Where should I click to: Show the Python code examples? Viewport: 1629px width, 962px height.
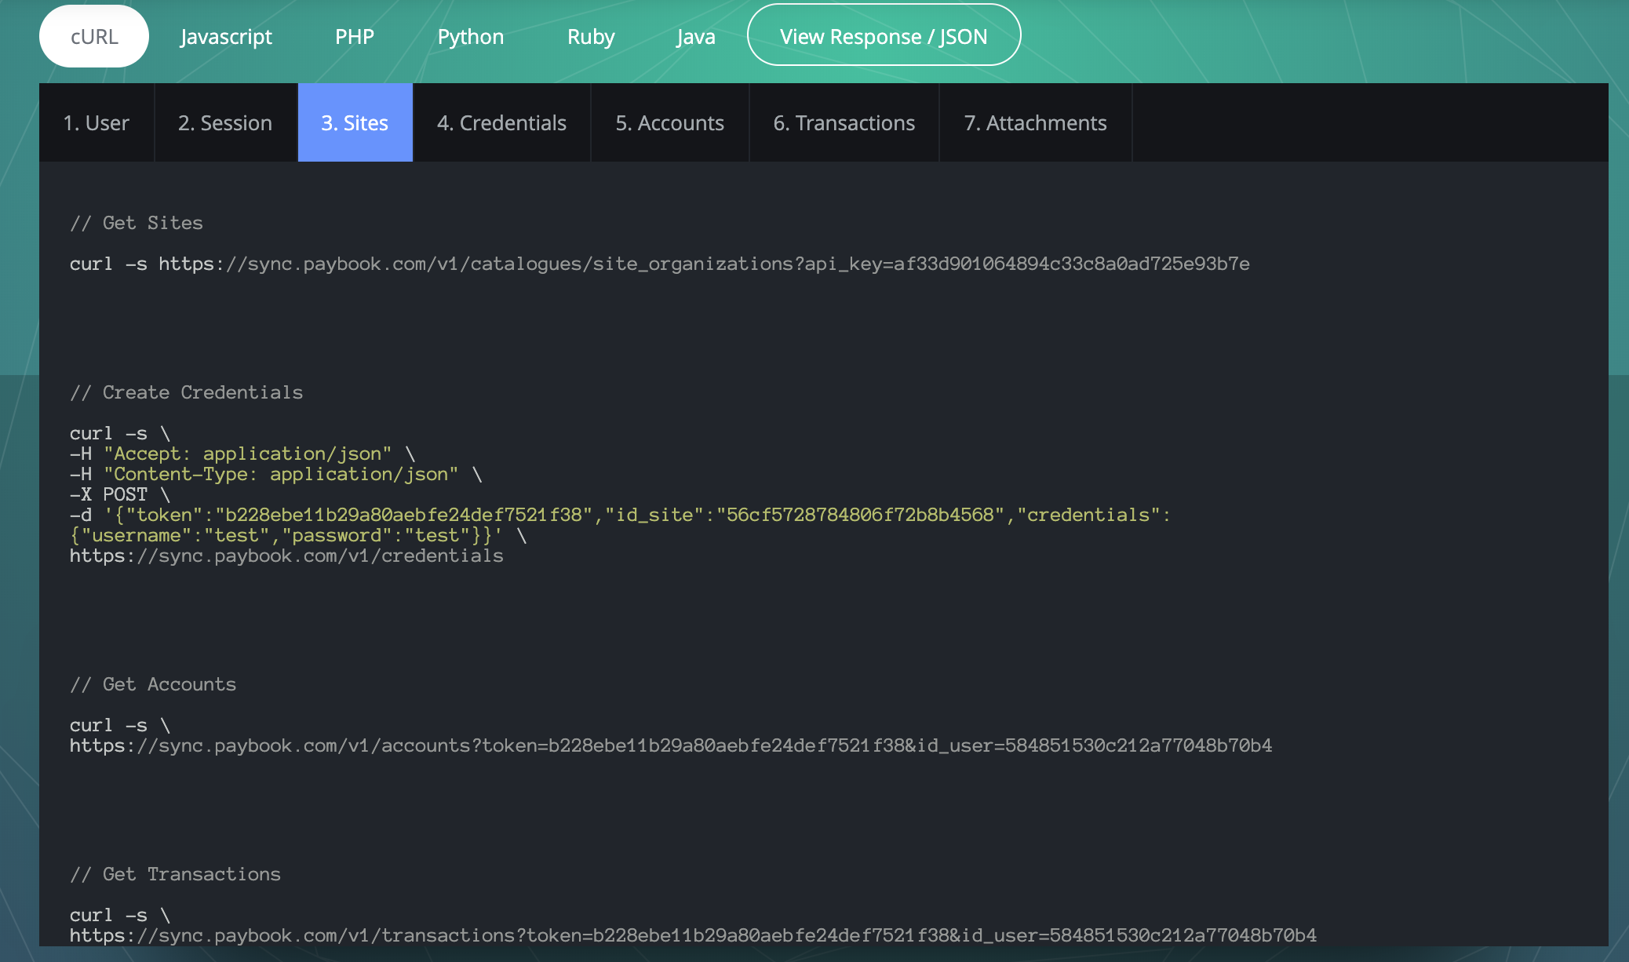coord(471,37)
